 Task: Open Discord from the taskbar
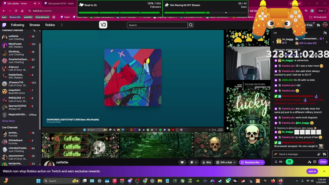[x=130, y=181]
